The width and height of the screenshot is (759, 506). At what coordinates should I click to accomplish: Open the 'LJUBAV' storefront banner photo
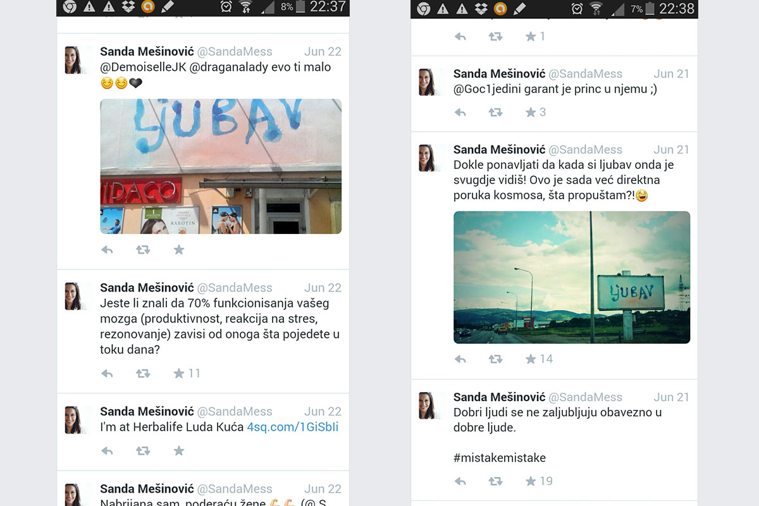tap(221, 166)
